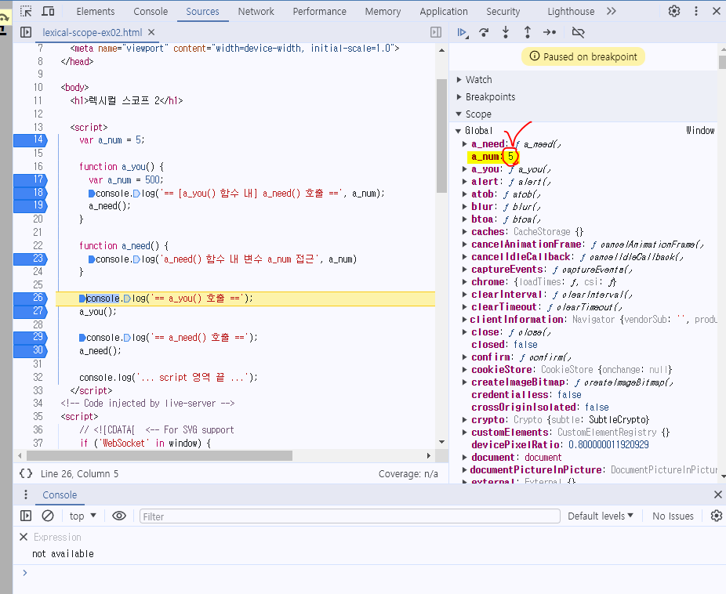Select the devicePixelRatio value
The image size is (726, 594).
608,444
